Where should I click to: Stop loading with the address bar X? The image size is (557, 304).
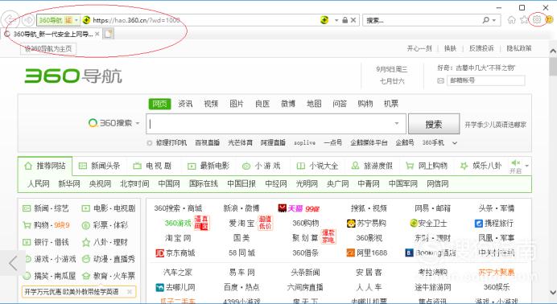(x=353, y=20)
